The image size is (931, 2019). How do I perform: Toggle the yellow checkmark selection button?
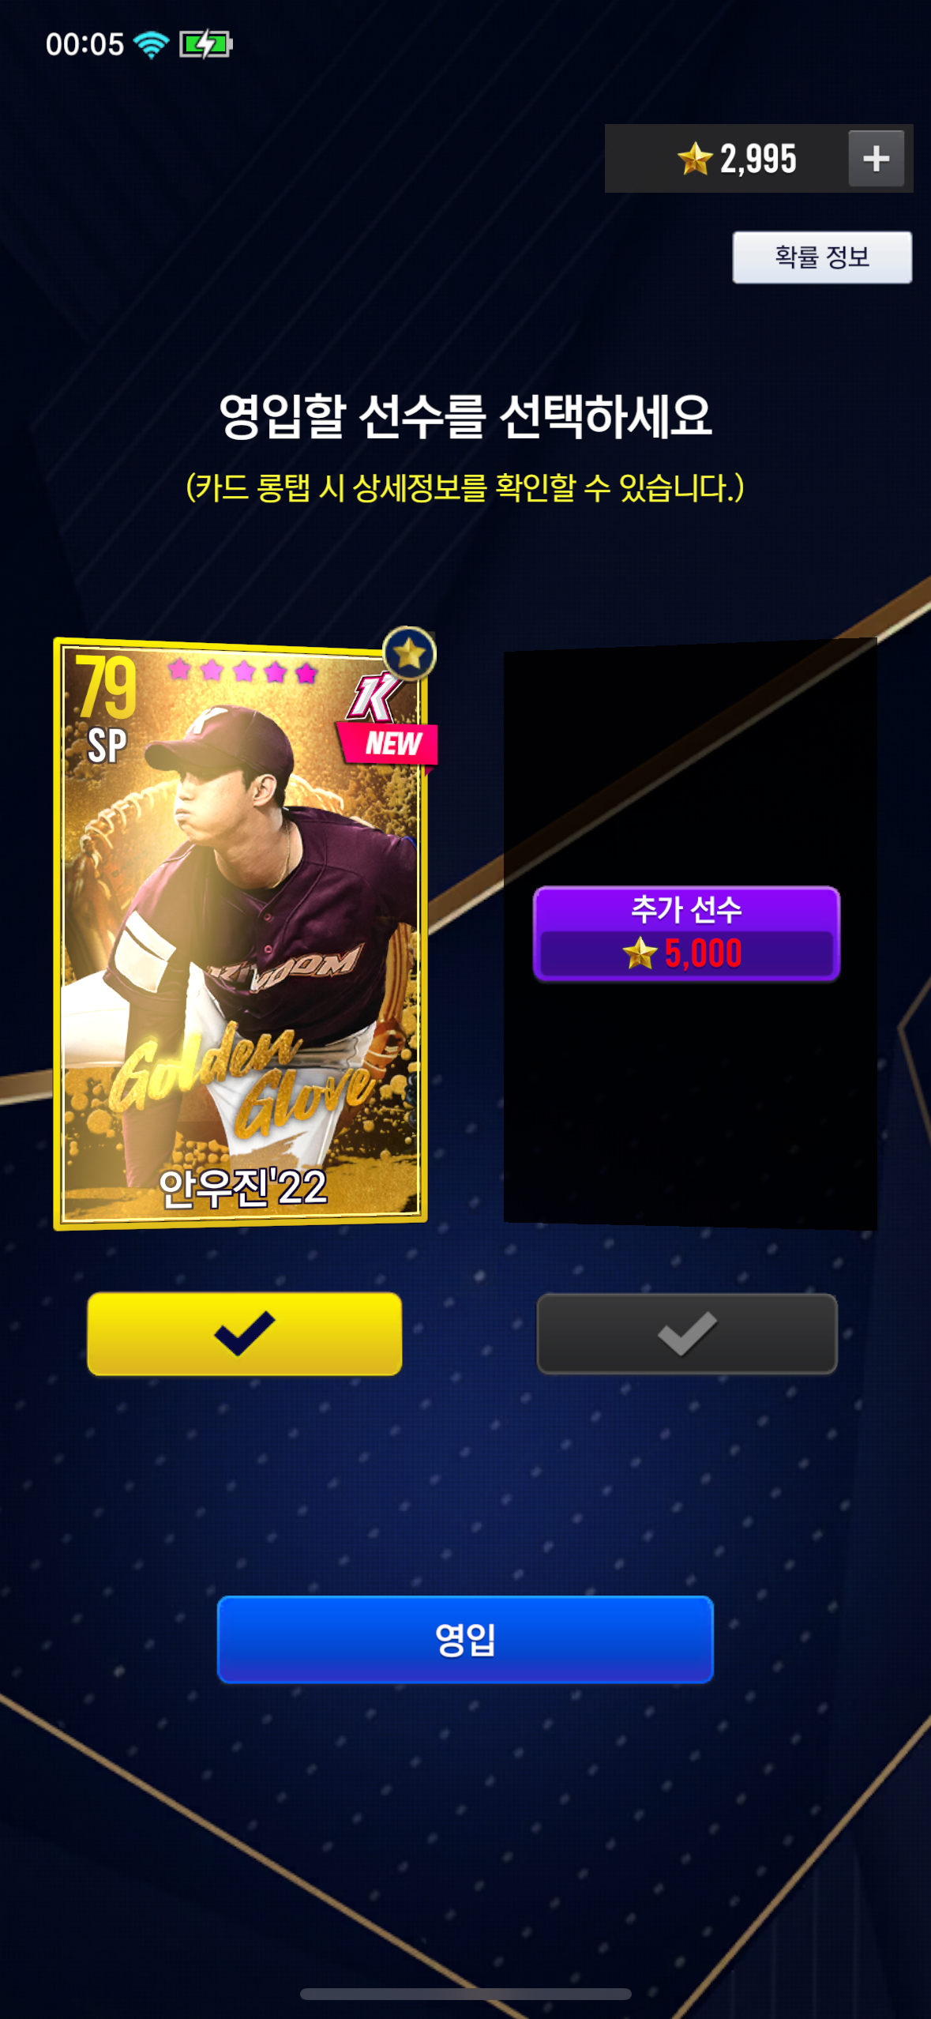[x=244, y=1333]
